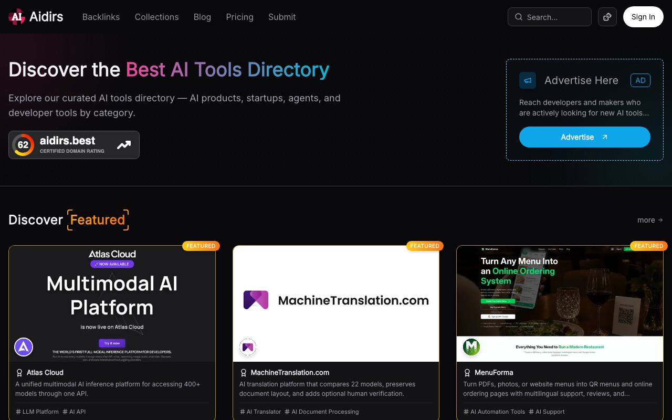Click the "Explore our curated AI tools directory" subtitle
Viewport: 672px width, 420px height.
(174, 106)
